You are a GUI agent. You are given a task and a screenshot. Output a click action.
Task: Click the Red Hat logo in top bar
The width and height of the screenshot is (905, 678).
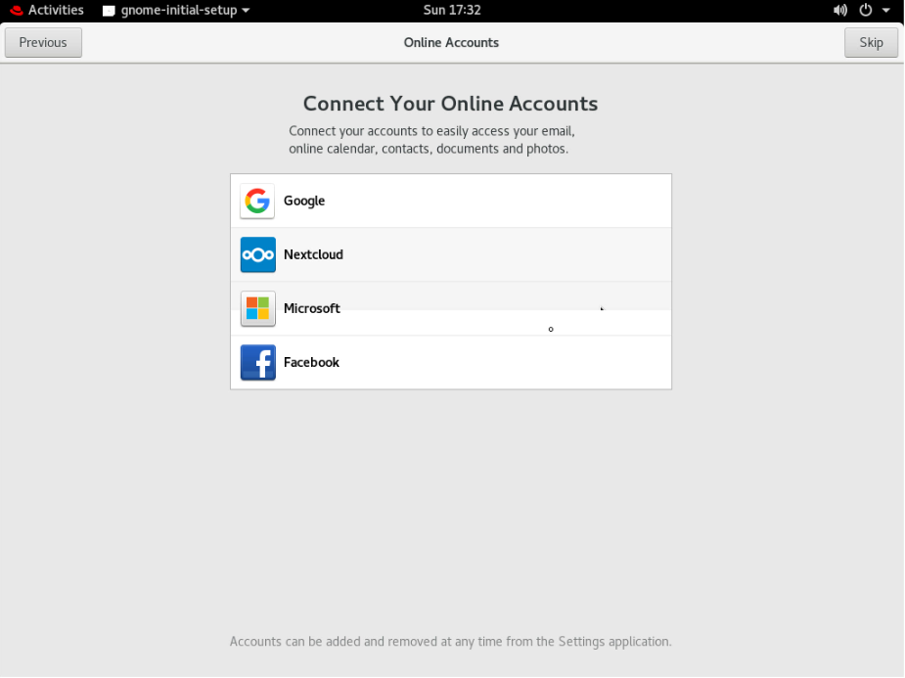tap(17, 10)
